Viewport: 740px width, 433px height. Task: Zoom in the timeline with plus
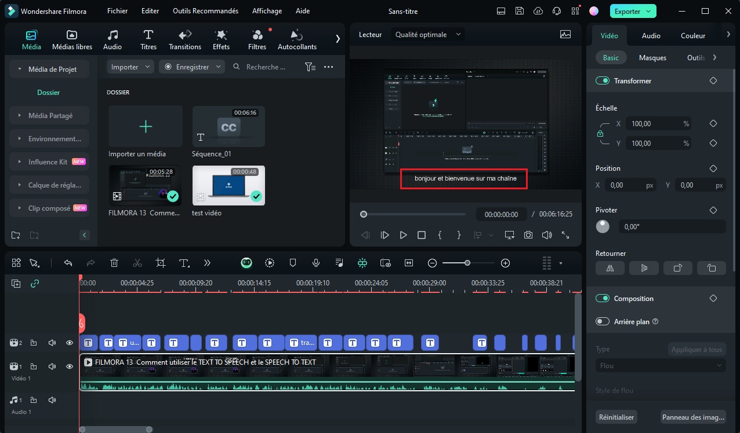tap(505, 263)
